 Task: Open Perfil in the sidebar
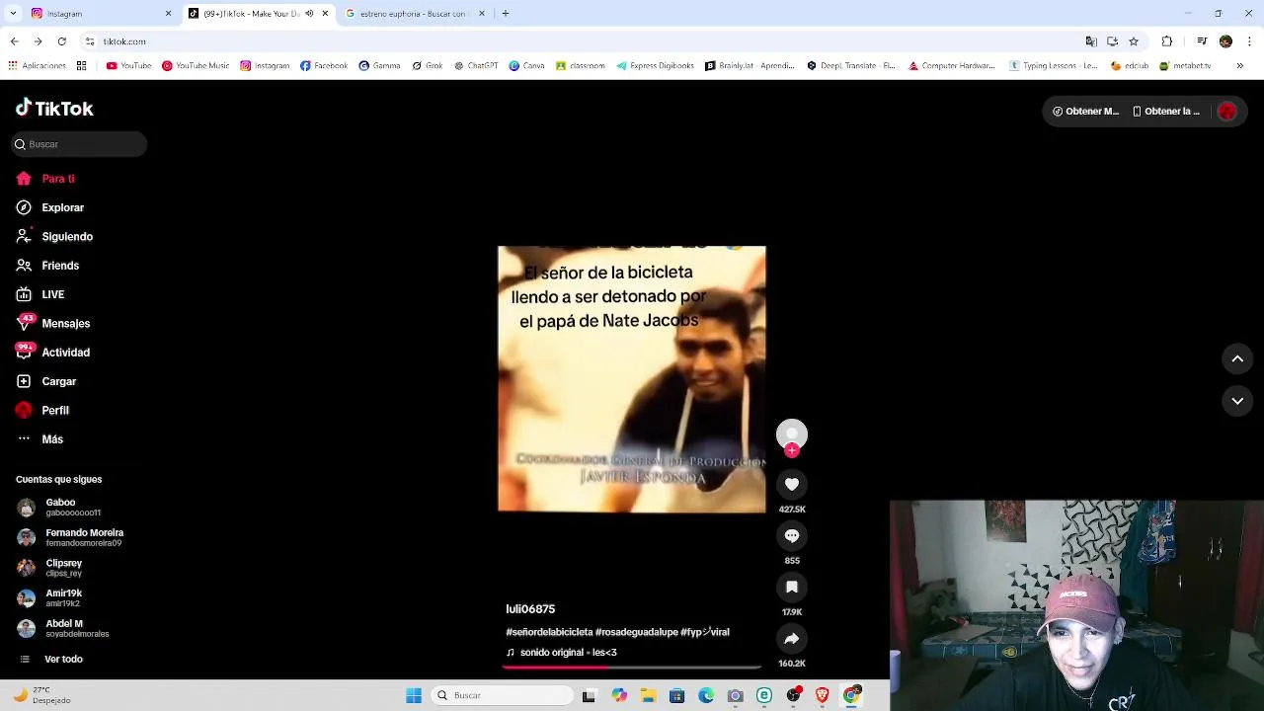pos(42,410)
